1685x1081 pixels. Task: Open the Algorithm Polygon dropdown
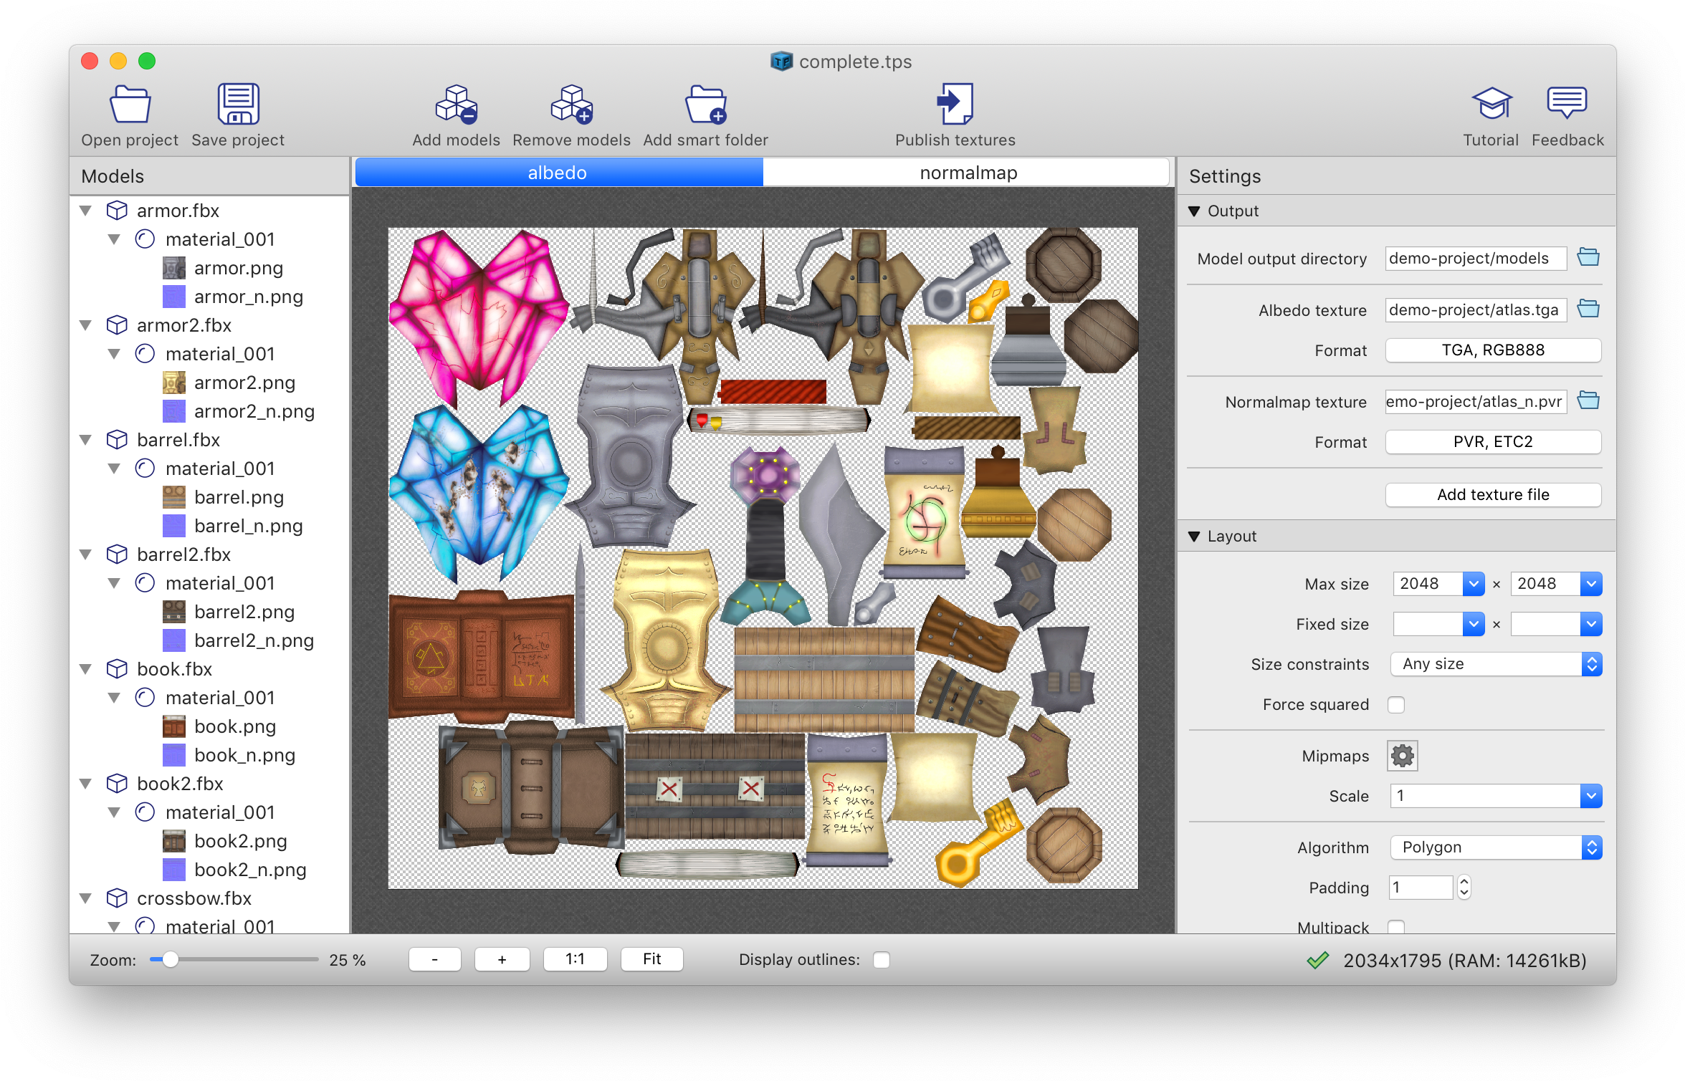click(1497, 847)
